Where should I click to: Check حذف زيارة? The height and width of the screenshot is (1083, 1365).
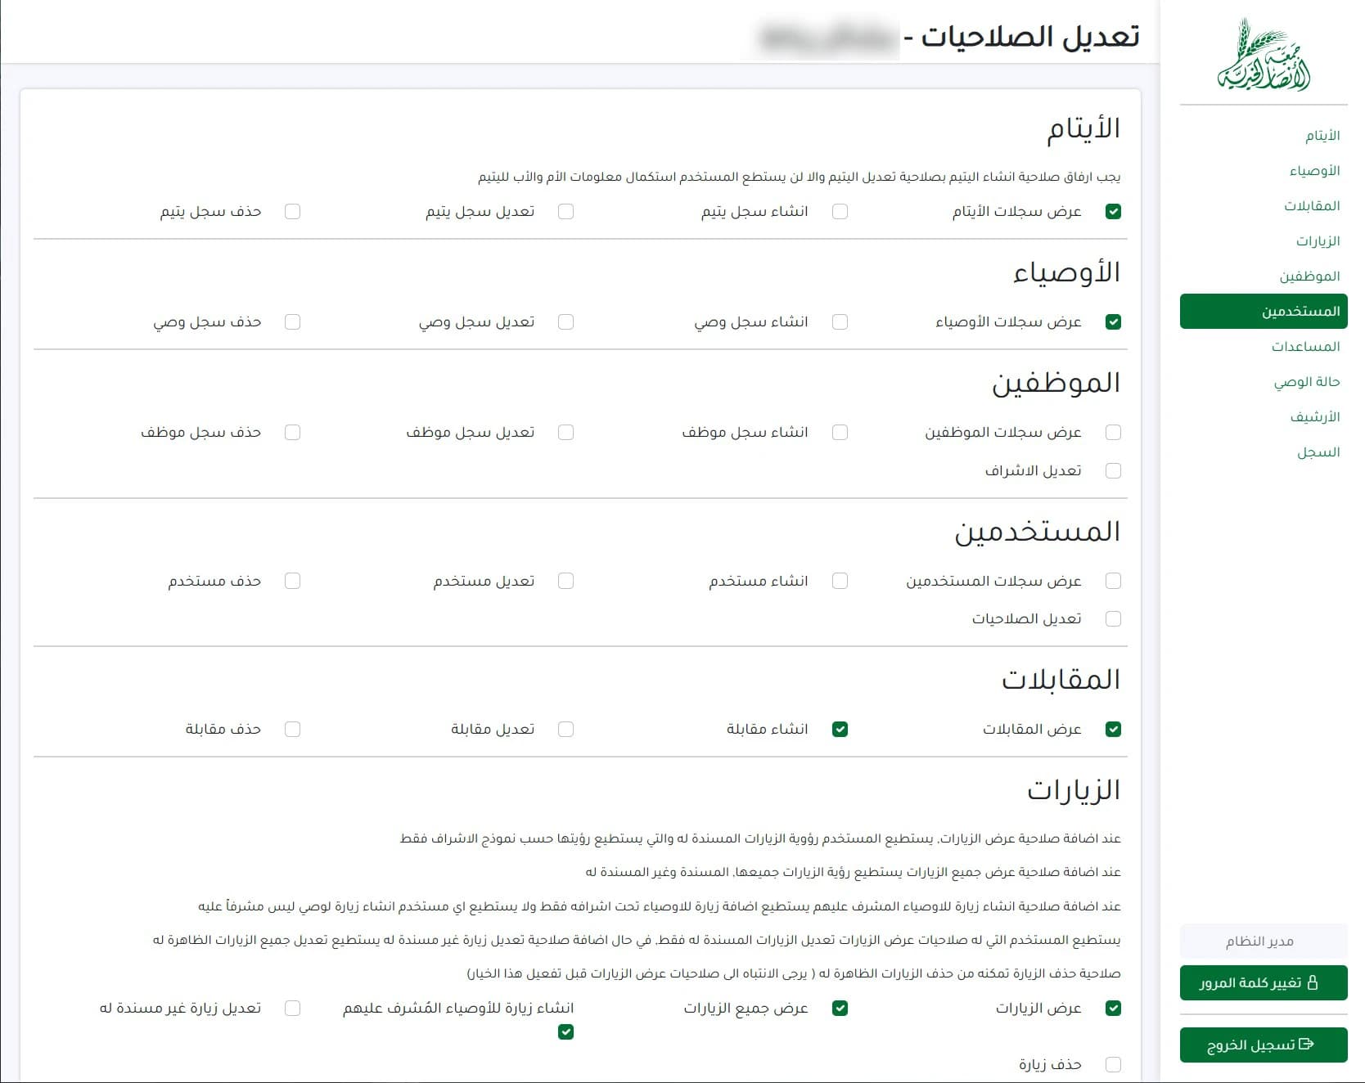coord(1113,1065)
